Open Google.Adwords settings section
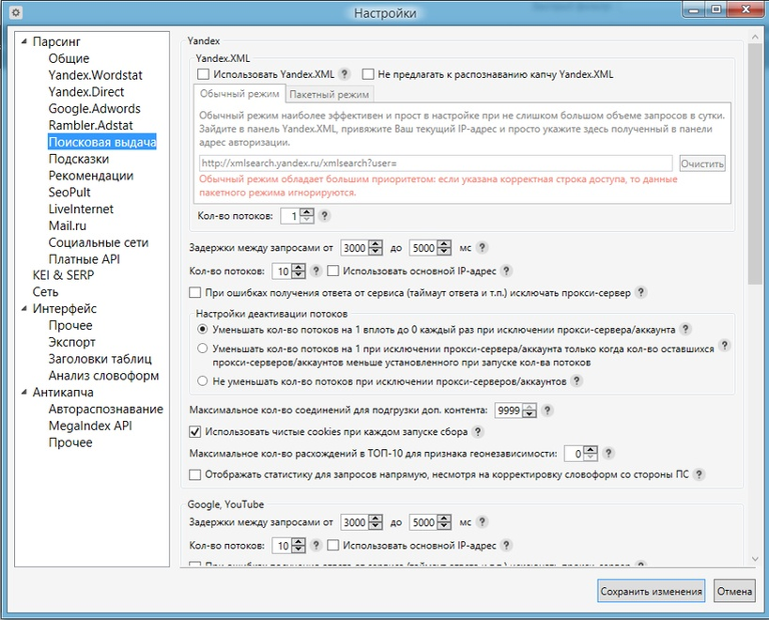This screenshot has width=769, height=620. pos(94,108)
